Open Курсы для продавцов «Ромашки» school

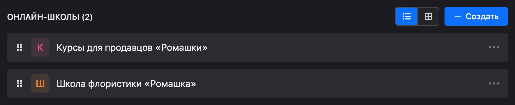point(132,48)
